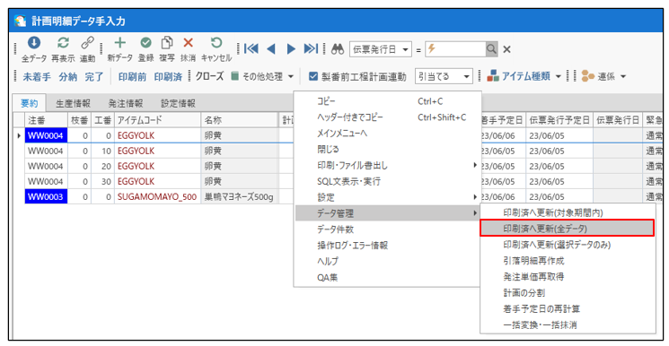Refresh view with 再表示 icon

point(63,43)
